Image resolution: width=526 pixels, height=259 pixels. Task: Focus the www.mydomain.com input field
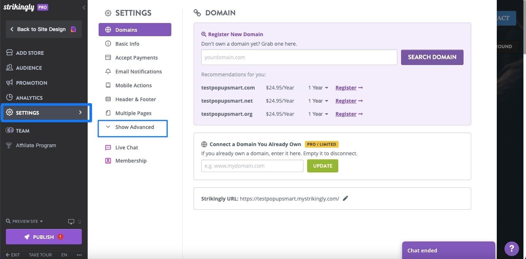[252, 166]
